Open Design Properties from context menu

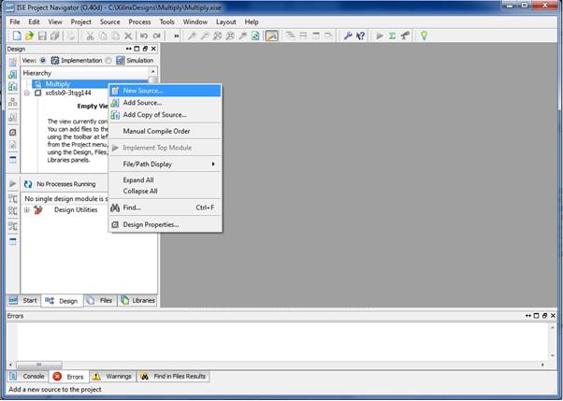[166, 224]
